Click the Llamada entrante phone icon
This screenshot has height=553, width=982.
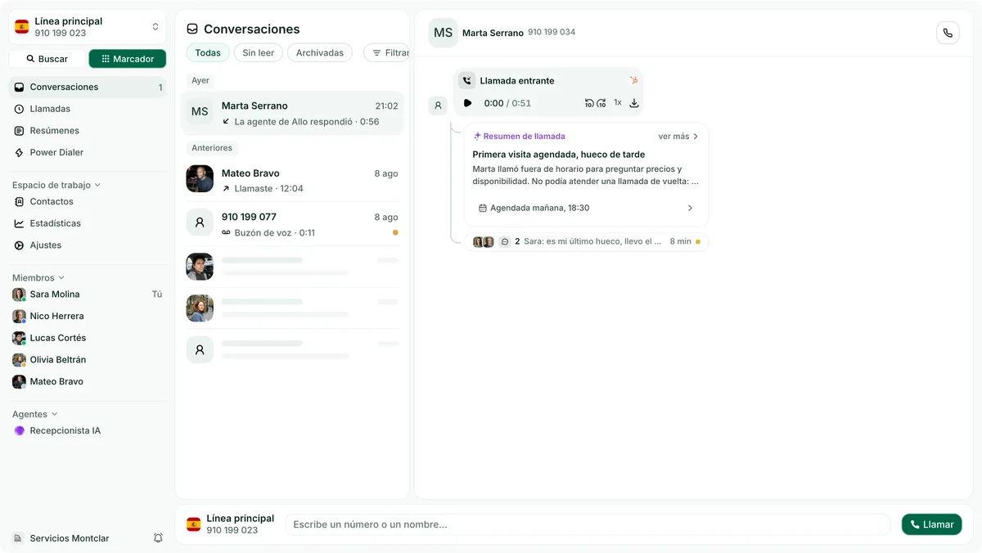466,81
